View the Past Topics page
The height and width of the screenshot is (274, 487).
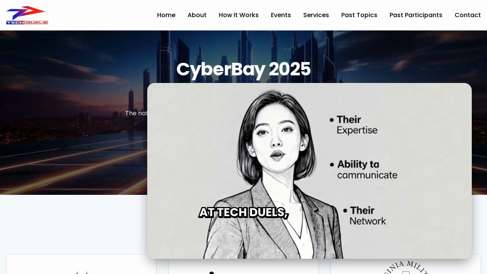pos(359,15)
